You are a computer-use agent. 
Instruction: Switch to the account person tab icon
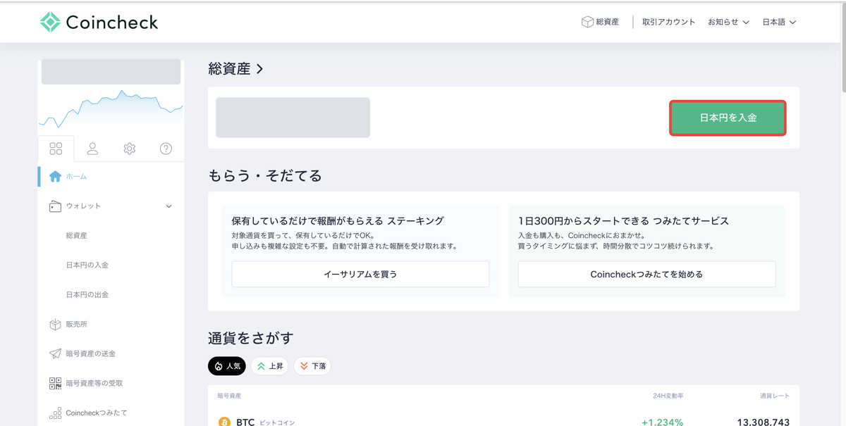click(x=92, y=149)
